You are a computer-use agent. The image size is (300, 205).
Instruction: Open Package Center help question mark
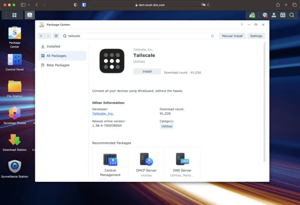(242, 25)
